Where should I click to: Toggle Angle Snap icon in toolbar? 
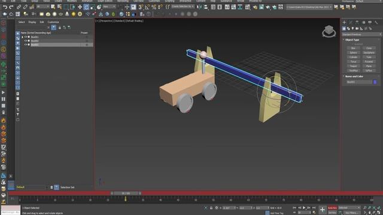tap(147, 7)
